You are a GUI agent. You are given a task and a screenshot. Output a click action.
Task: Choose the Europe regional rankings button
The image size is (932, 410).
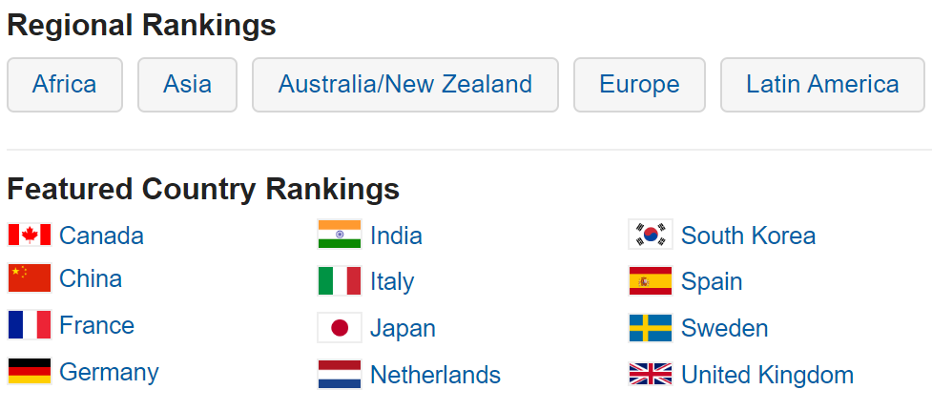pyautogui.click(x=639, y=84)
